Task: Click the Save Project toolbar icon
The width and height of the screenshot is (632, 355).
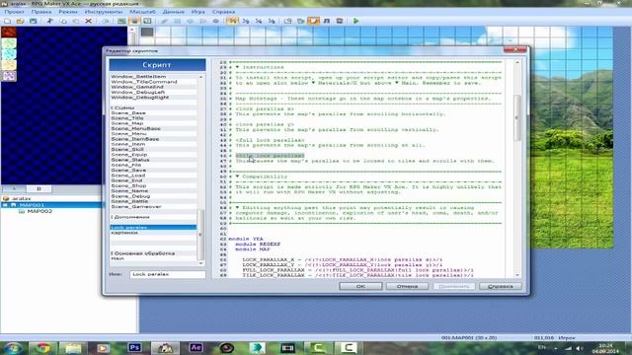Action: [x=33, y=21]
